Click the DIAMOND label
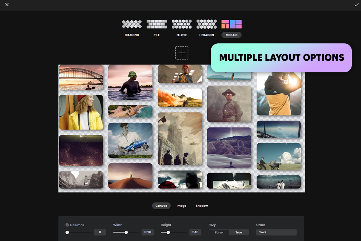The height and width of the screenshot is (241, 361). (x=132, y=35)
